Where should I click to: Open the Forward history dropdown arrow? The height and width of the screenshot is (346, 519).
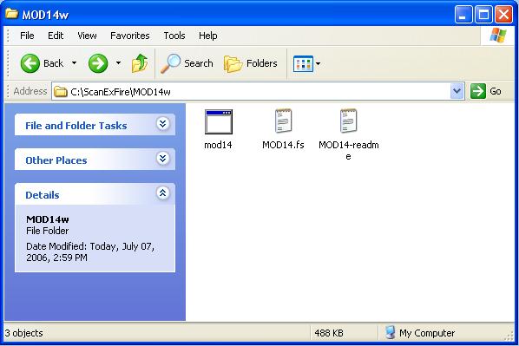[118, 63]
